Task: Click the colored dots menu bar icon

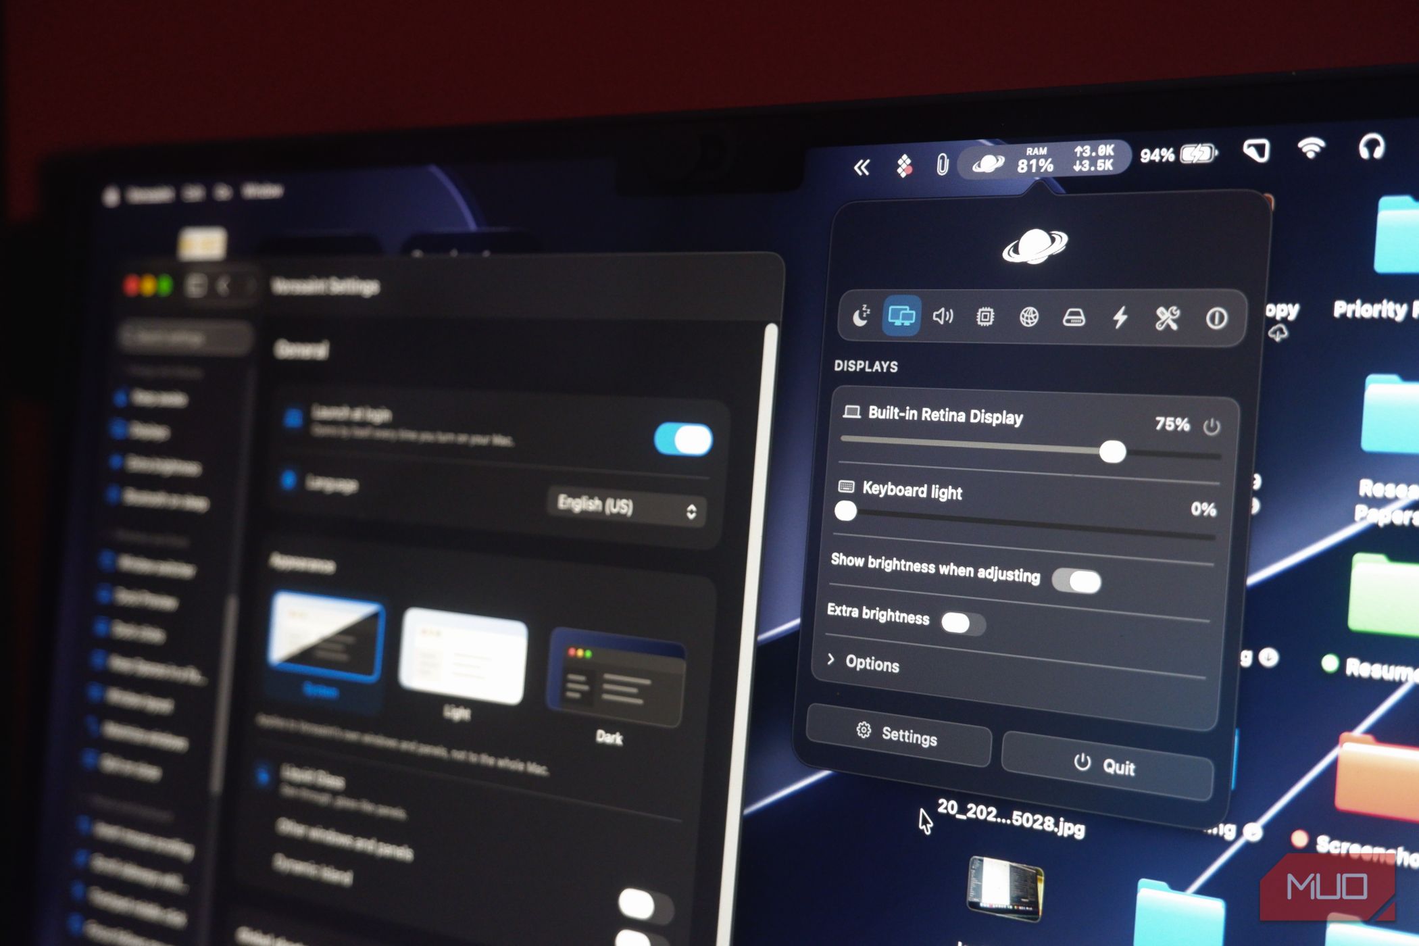Action: point(903,166)
